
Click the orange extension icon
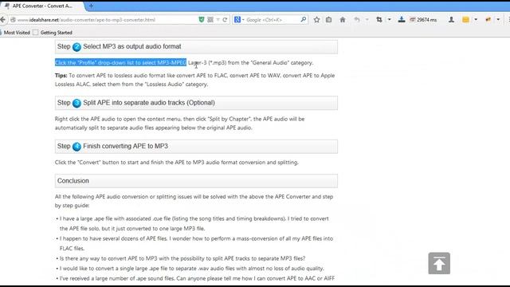pos(488,20)
